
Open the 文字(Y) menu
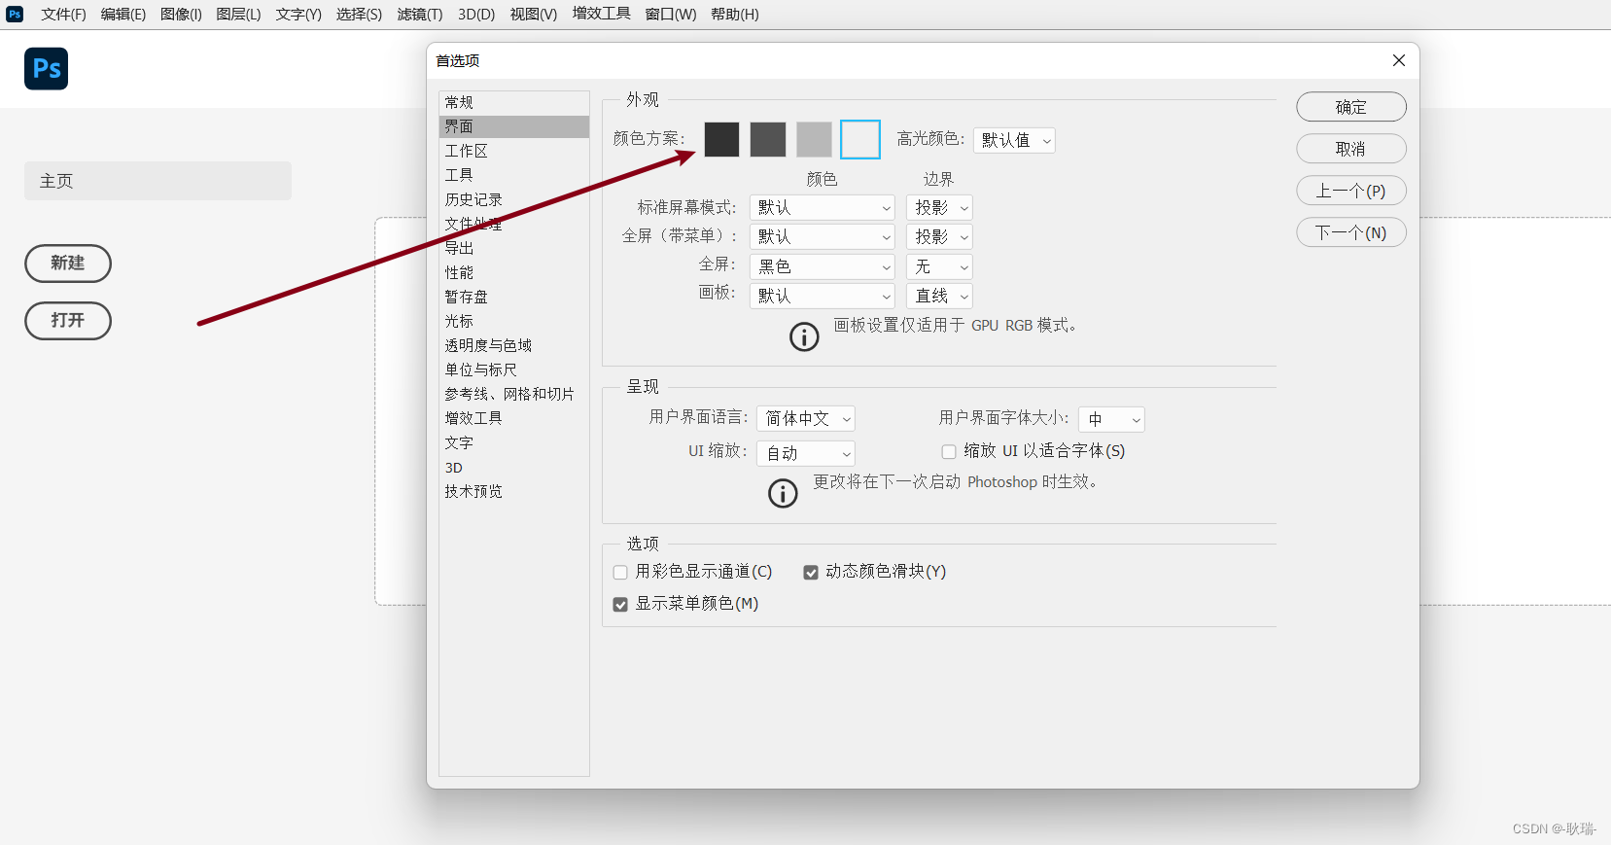click(298, 14)
